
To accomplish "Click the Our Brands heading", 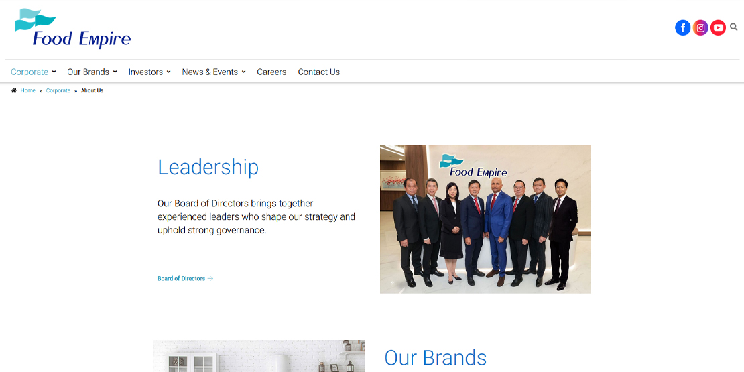I will pos(435,358).
